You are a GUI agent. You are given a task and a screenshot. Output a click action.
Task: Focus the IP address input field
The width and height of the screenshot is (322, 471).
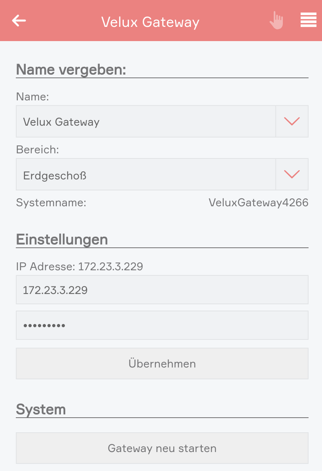tap(162, 290)
